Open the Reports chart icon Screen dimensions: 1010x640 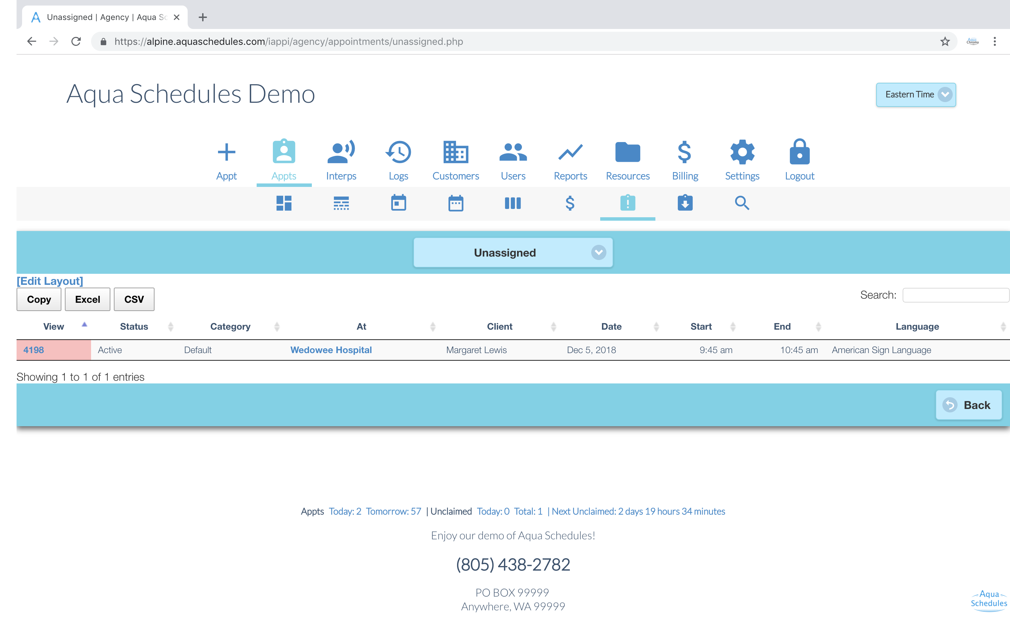pos(570,152)
